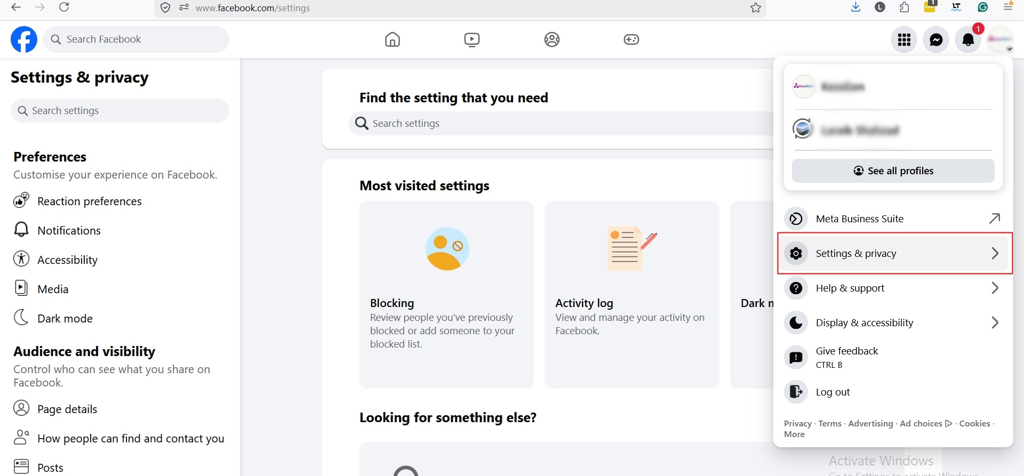Image resolution: width=1024 pixels, height=476 pixels.
Task: Open the browser downloads icon
Action: click(856, 7)
